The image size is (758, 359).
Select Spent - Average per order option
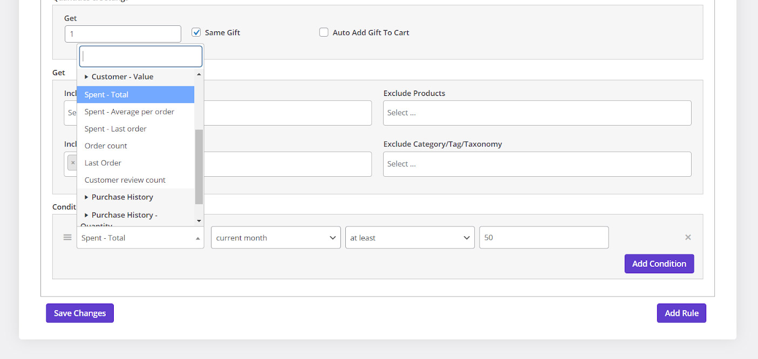(129, 112)
